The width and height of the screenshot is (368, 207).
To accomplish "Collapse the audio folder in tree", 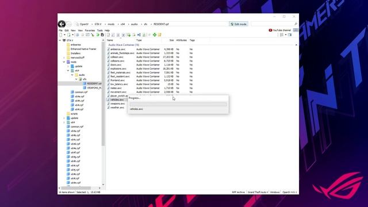I will pyautogui.click(x=72, y=75).
